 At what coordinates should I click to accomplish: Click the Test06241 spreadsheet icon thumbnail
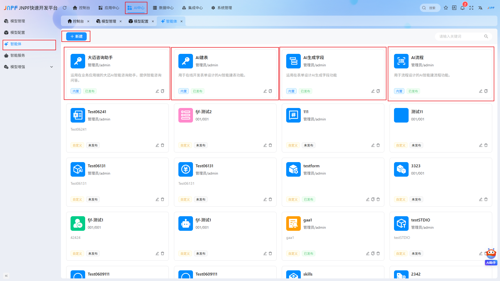point(78,115)
